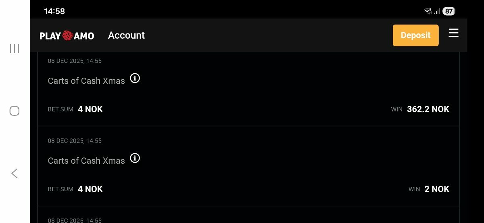Click the PlayAmo logo
The width and height of the screenshot is (484, 223).
(67, 36)
